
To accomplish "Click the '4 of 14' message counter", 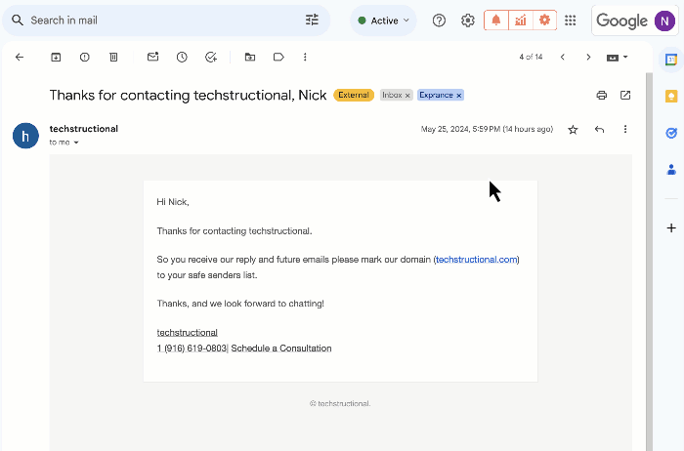I will [x=531, y=57].
